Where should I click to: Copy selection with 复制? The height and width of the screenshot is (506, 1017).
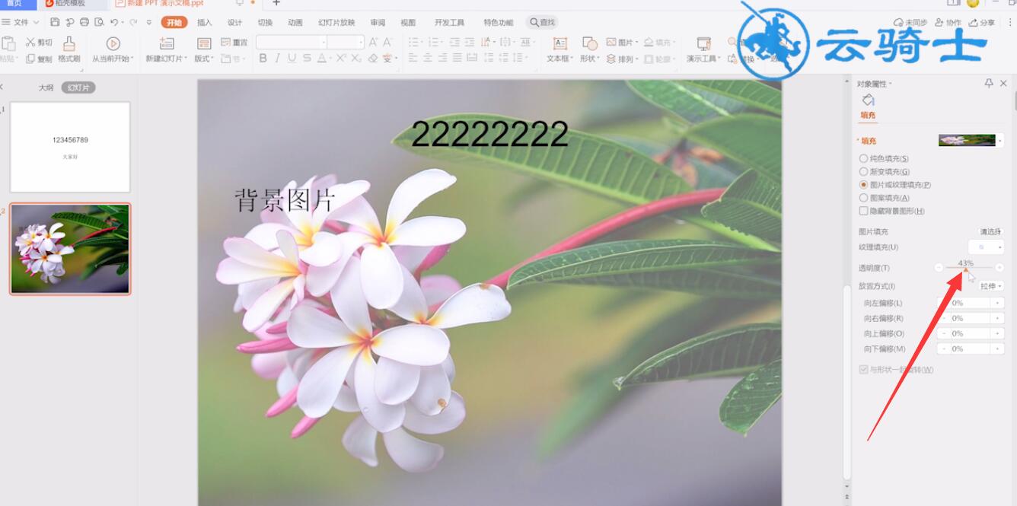click(x=39, y=59)
